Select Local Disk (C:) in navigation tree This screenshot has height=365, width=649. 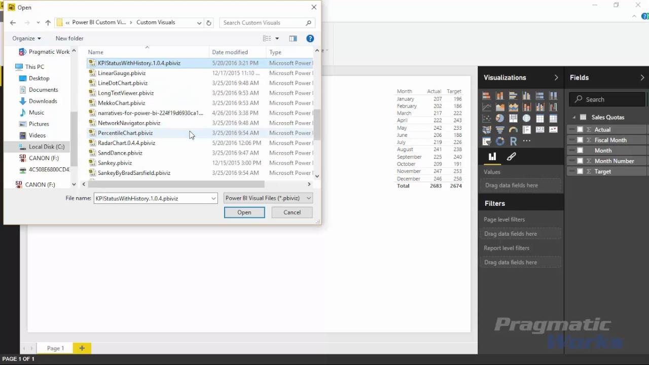coord(46,147)
